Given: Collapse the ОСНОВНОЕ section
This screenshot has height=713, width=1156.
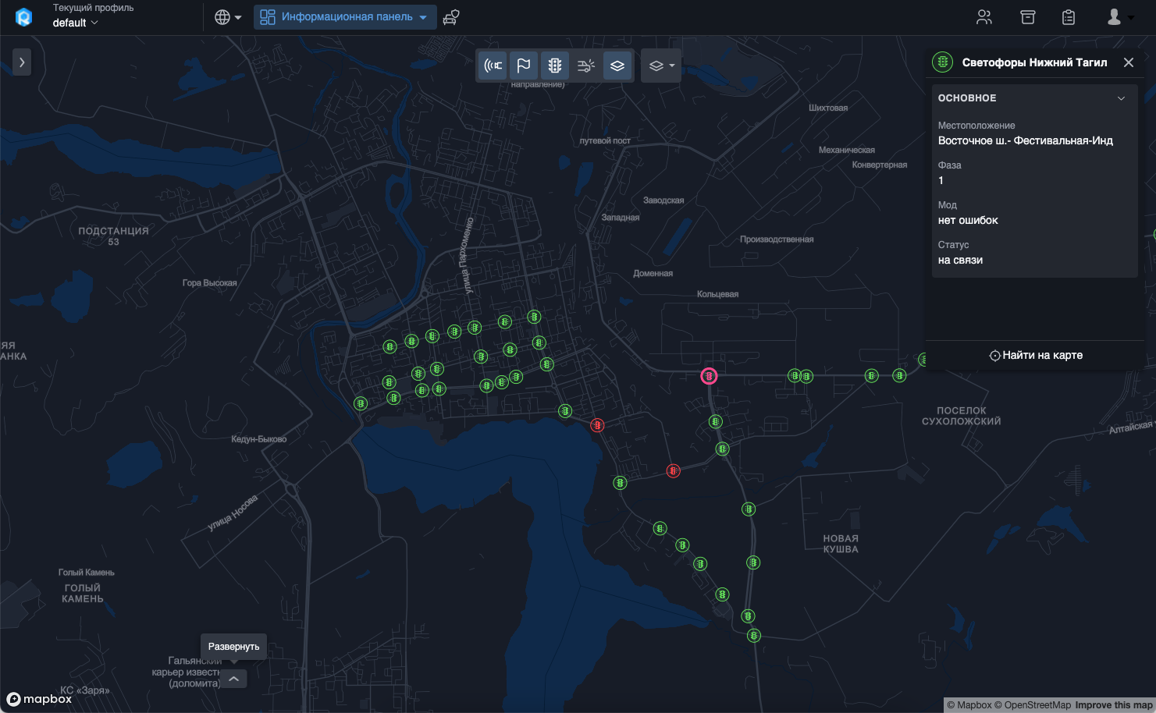Looking at the screenshot, I should [x=1121, y=98].
